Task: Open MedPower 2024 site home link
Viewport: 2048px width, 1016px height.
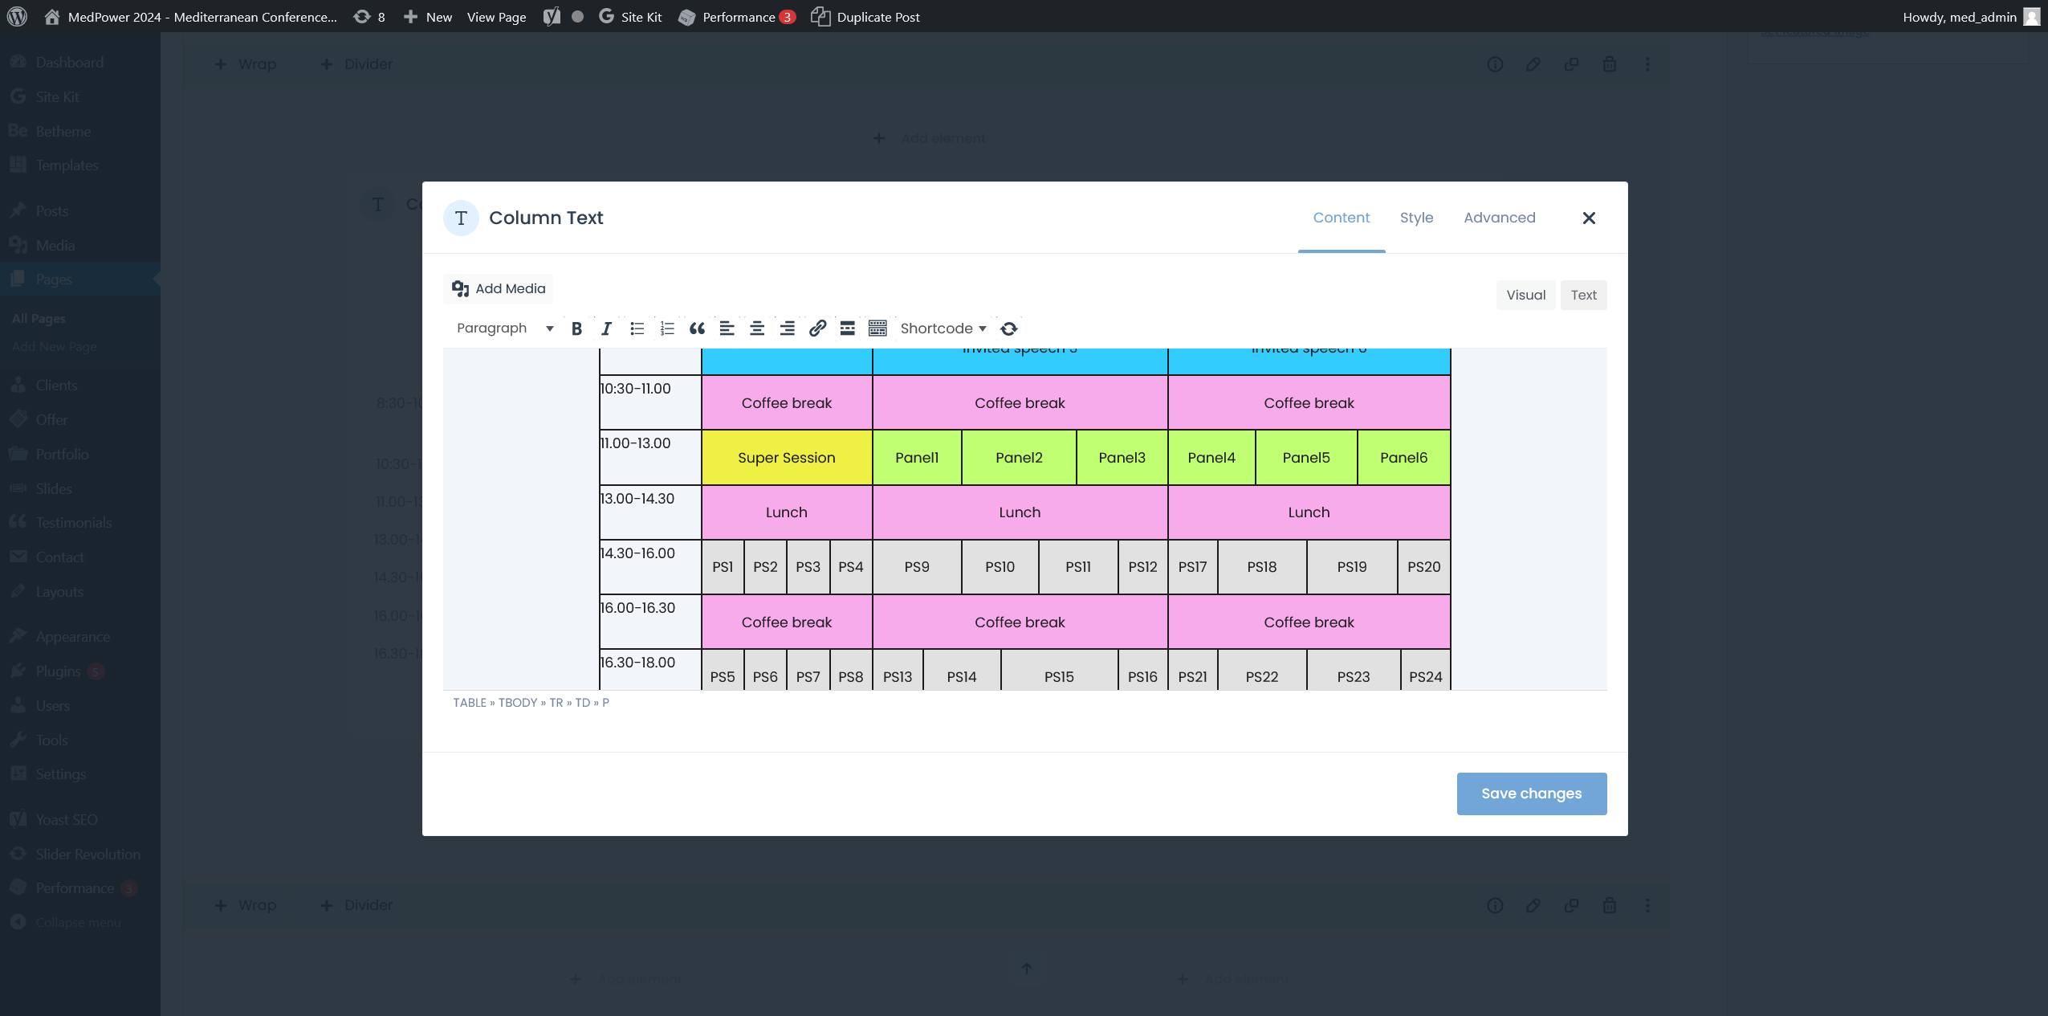Action: [x=190, y=16]
